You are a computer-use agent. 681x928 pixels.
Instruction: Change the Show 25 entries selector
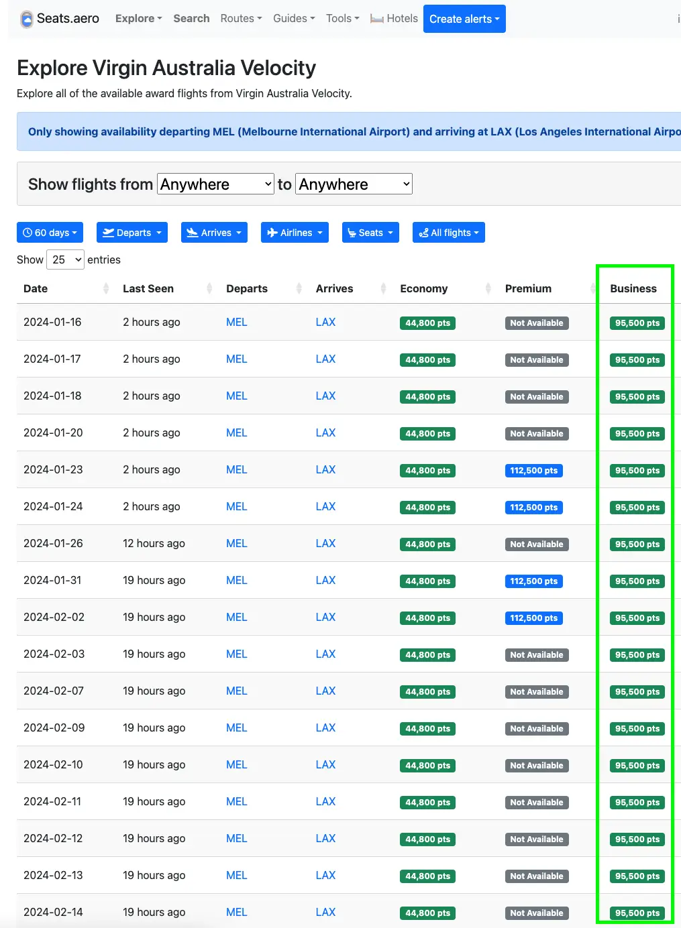point(65,259)
